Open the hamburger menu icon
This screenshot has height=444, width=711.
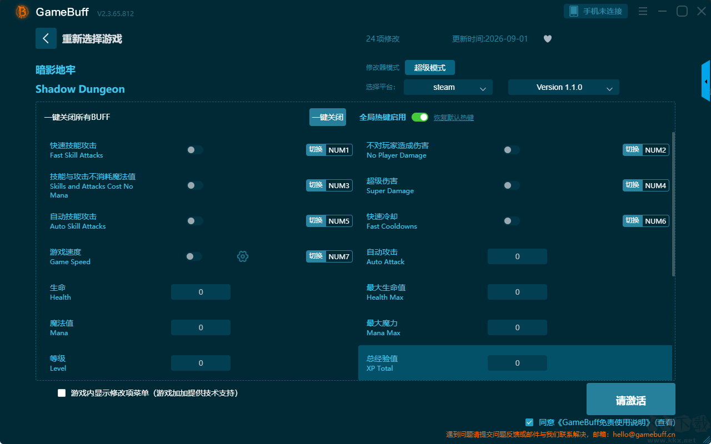click(643, 11)
